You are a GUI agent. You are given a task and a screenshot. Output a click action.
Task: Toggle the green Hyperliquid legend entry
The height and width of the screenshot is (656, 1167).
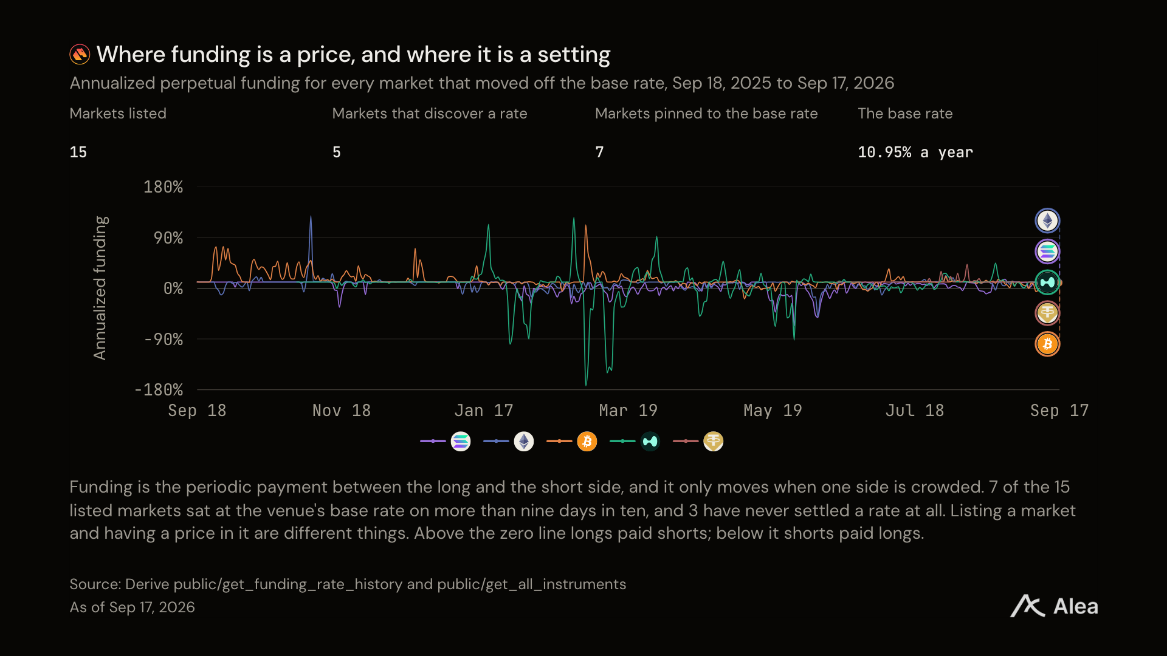coord(635,442)
